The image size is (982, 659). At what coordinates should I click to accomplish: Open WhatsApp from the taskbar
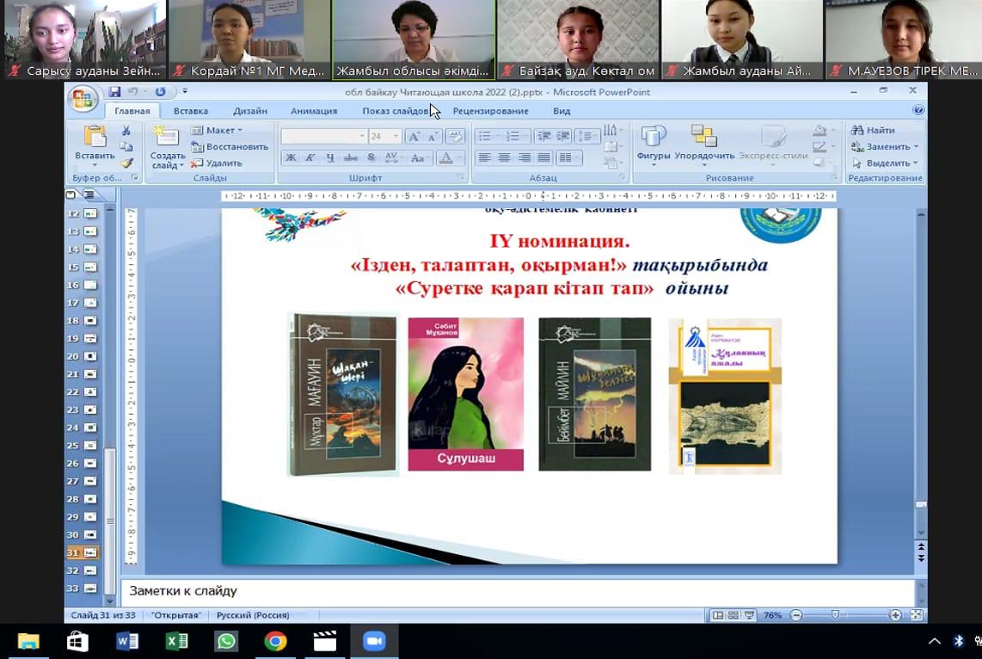(226, 642)
